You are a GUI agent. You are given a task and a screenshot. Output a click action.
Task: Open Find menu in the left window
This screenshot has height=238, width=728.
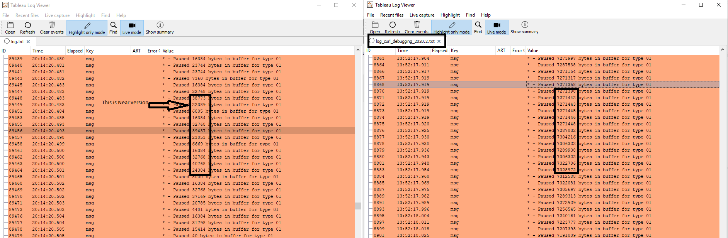tap(105, 15)
